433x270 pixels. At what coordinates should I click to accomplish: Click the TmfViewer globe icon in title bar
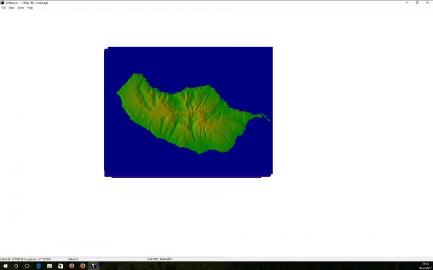[2, 3]
